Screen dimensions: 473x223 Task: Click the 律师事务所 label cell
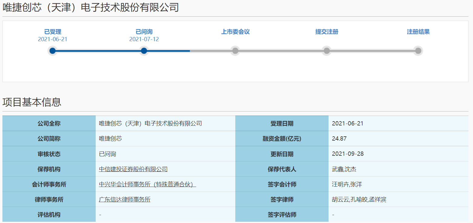(x=49, y=199)
